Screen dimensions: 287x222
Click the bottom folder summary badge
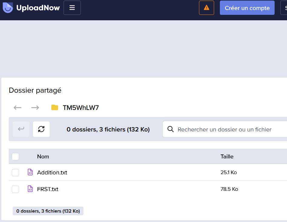coord(48,211)
